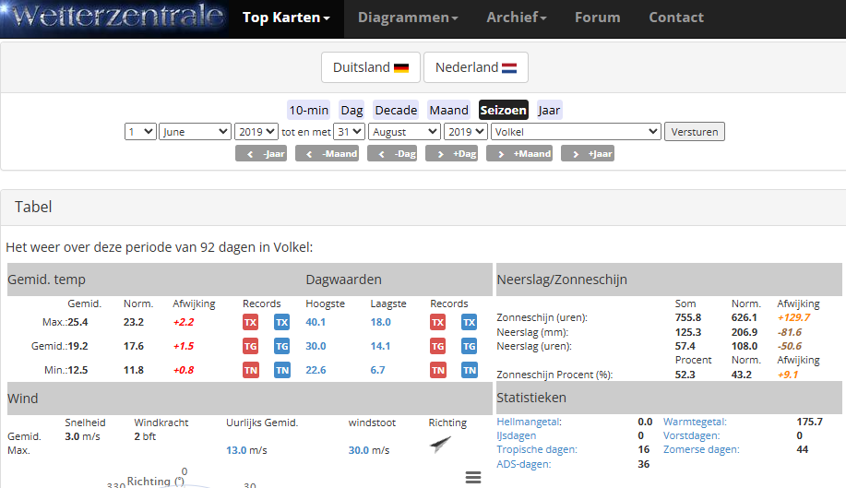Click the wind direction arrow icon

(x=440, y=445)
